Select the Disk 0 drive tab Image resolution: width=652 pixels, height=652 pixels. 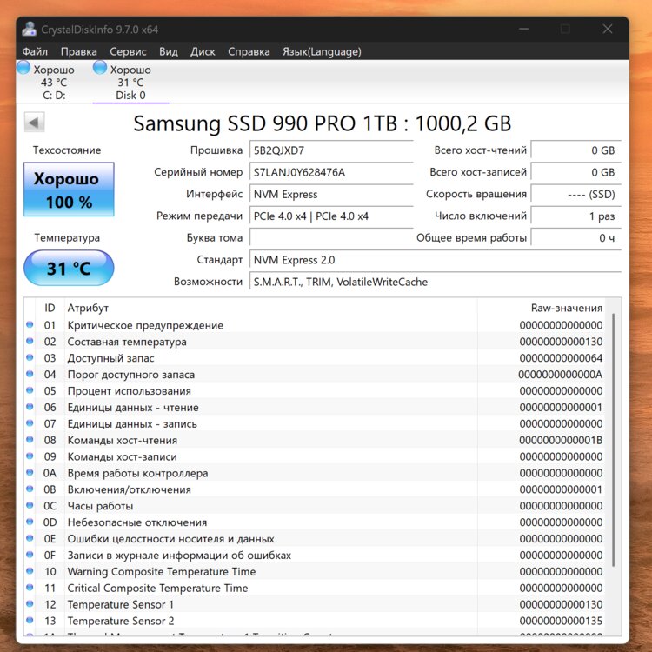(130, 83)
